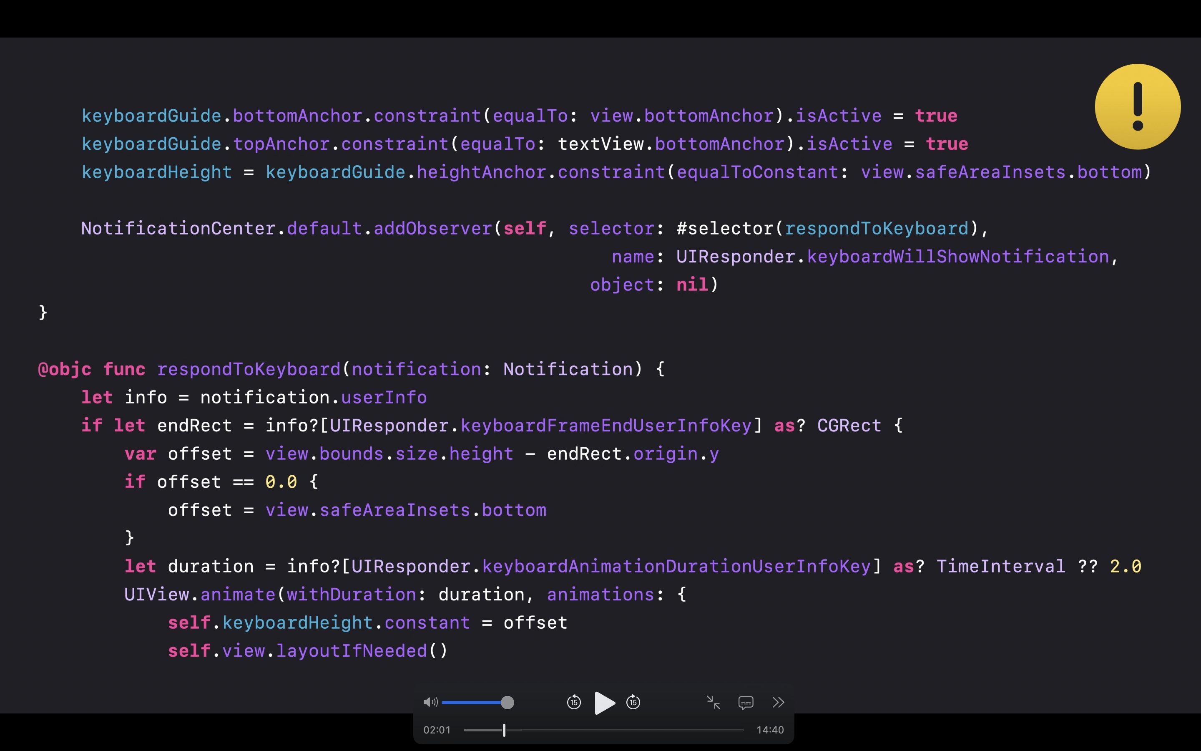Mute audio with the speaker icon
1201x751 pixels.
pos(430,702)
